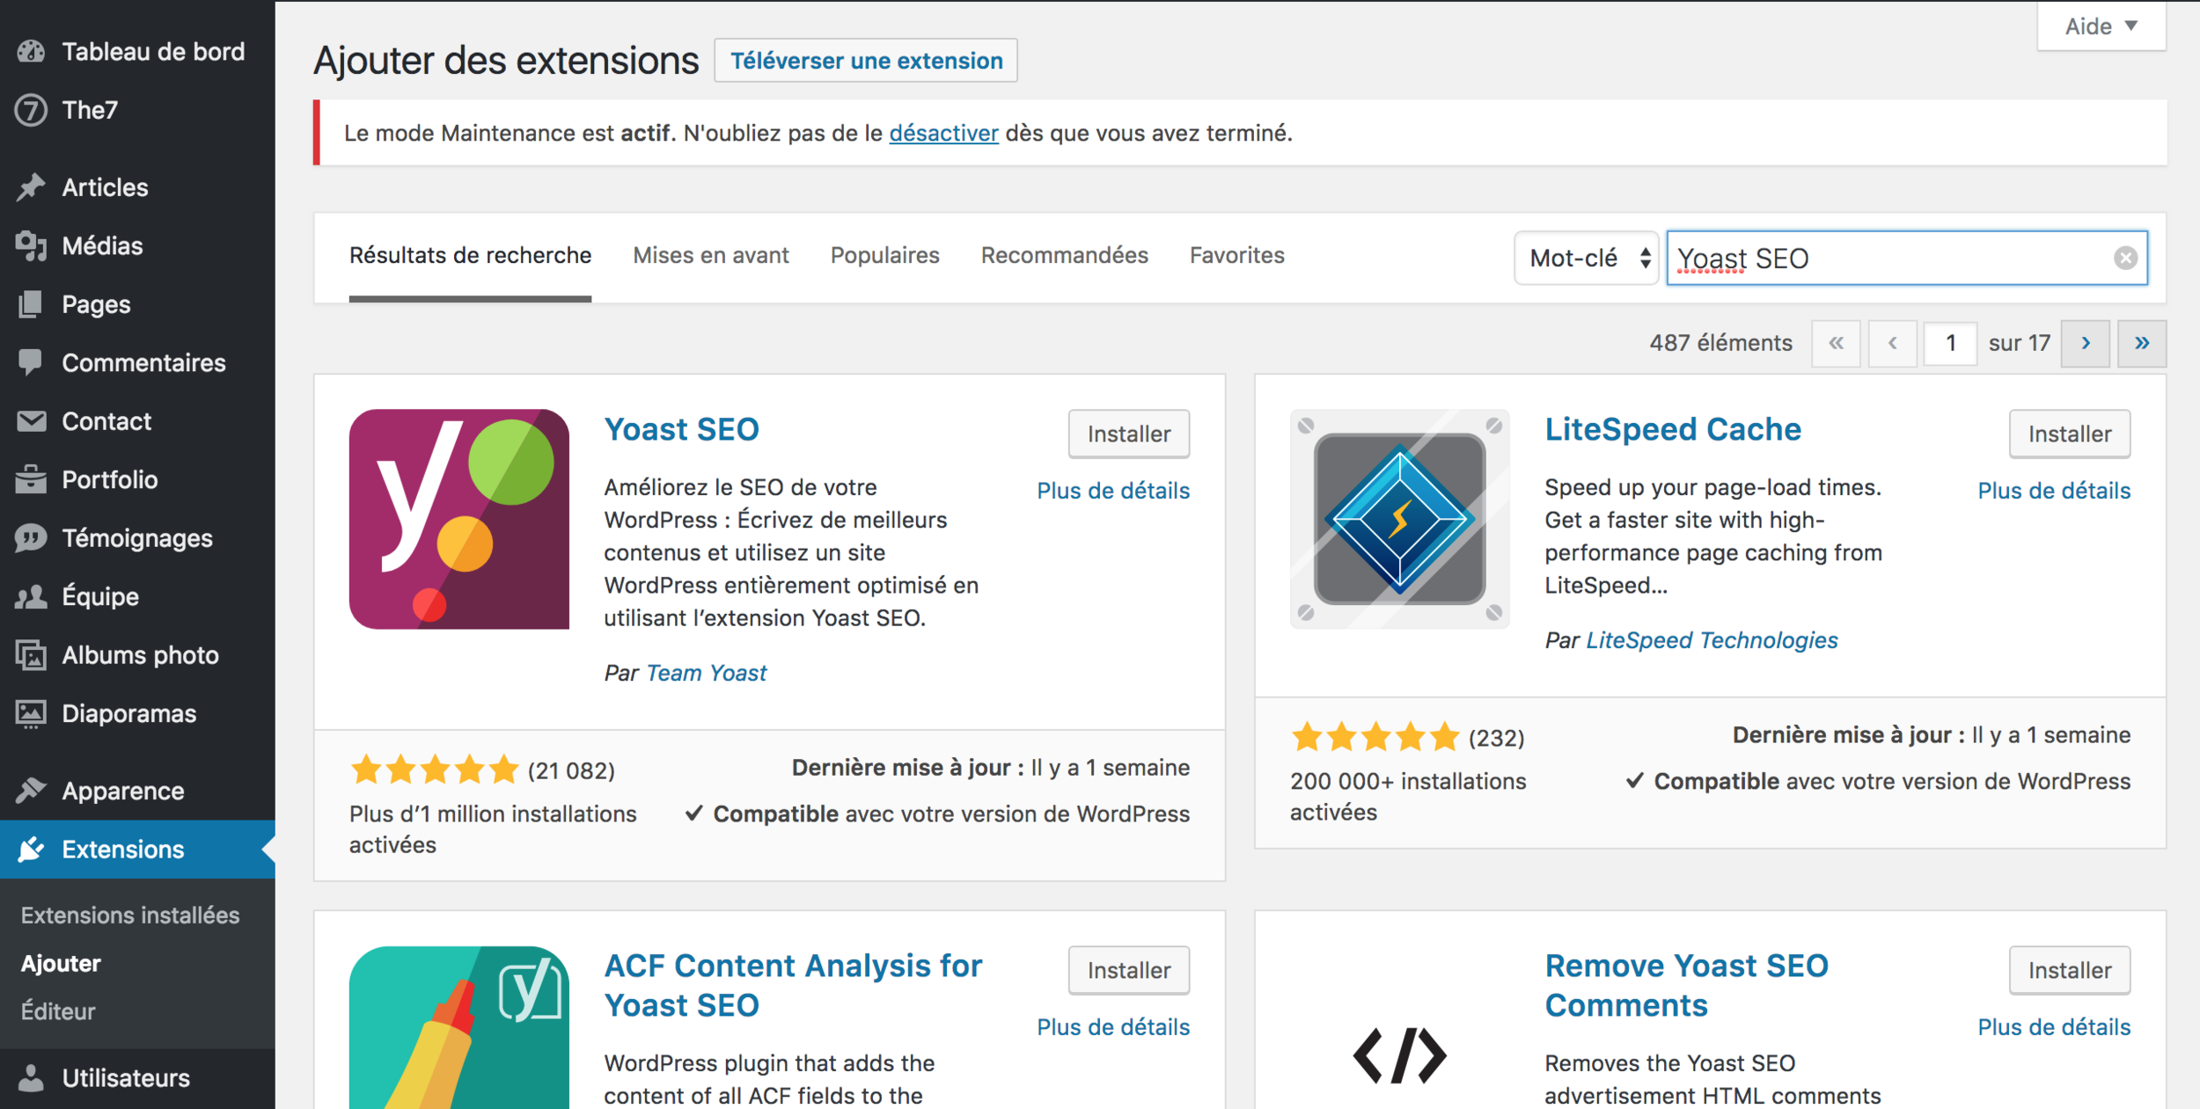Image resolution: width=2200 pixels, height=1109 pixels.
Task: Switch to the Populaires tab
Action: (x=884, y=255)
